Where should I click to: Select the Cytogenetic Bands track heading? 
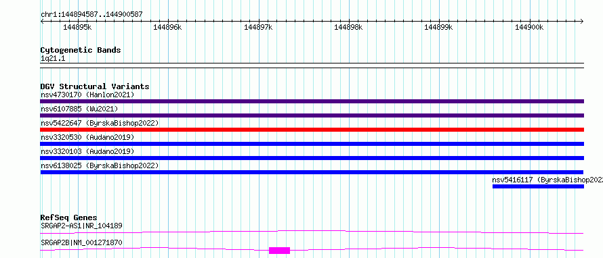(81, 50)
